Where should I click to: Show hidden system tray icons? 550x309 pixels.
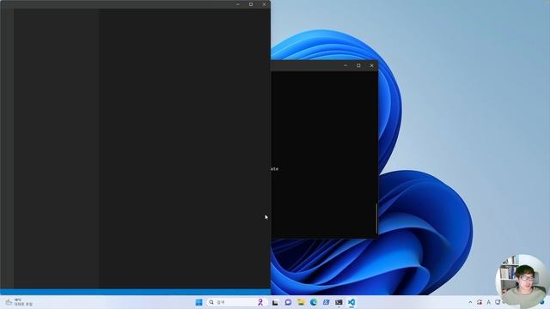click(470, 302)
